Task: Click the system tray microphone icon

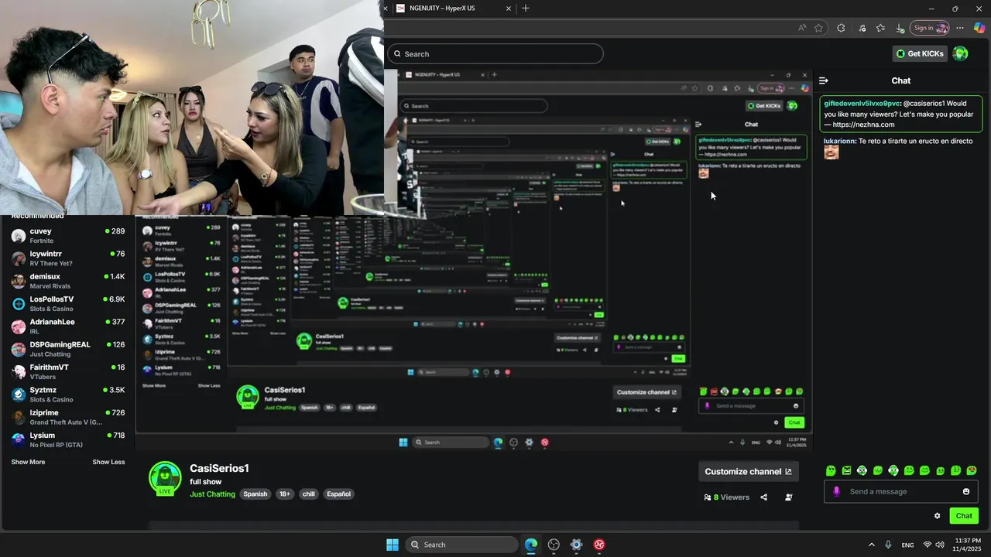Action: (889, 545)
